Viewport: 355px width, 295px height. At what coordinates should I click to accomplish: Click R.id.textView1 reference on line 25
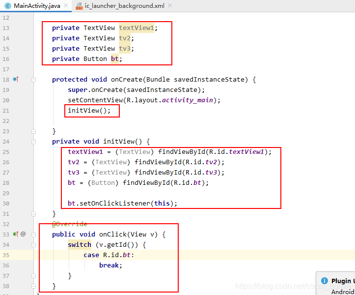(x=236, y=152)
